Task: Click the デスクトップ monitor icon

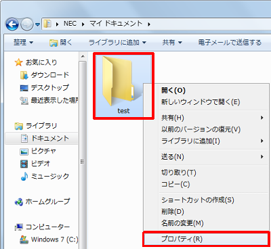Action: point(24,88)
